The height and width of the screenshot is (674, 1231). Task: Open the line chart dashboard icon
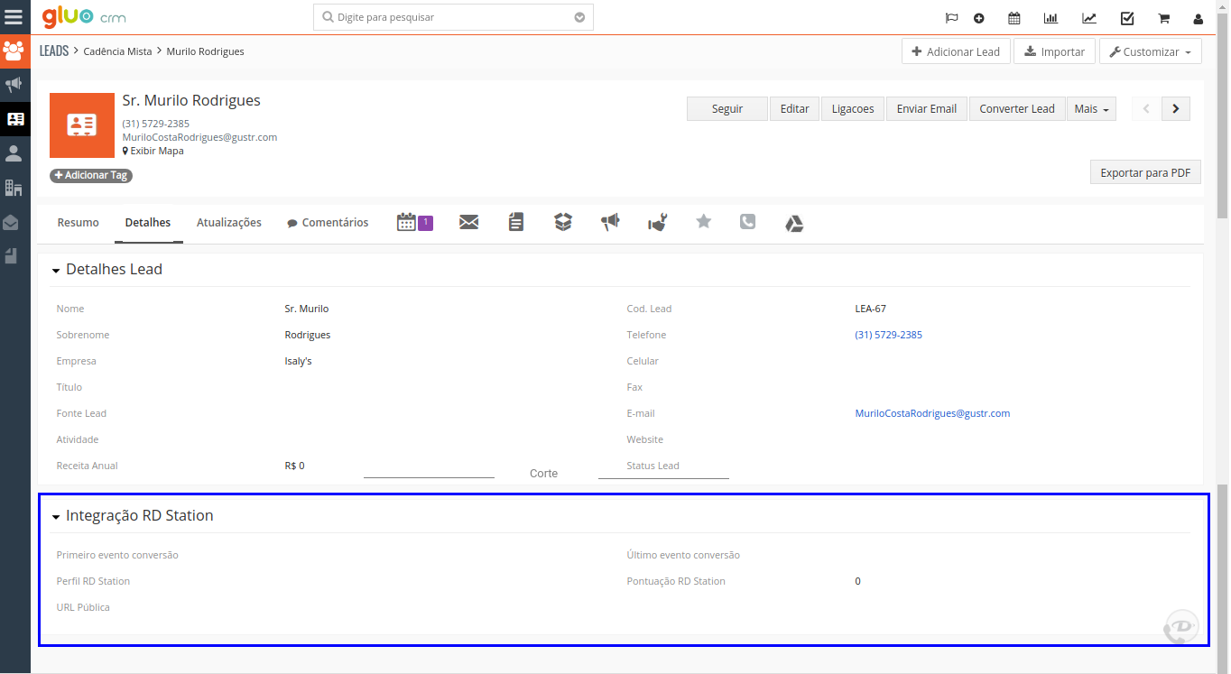coord(1089,18)
